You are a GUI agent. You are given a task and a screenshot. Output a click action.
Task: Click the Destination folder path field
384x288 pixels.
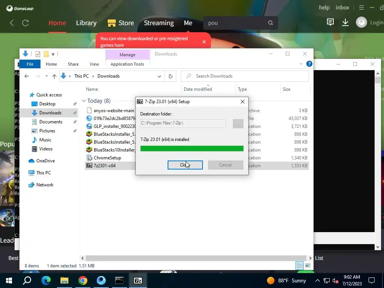pyautogui.click(x=183, y=123)
